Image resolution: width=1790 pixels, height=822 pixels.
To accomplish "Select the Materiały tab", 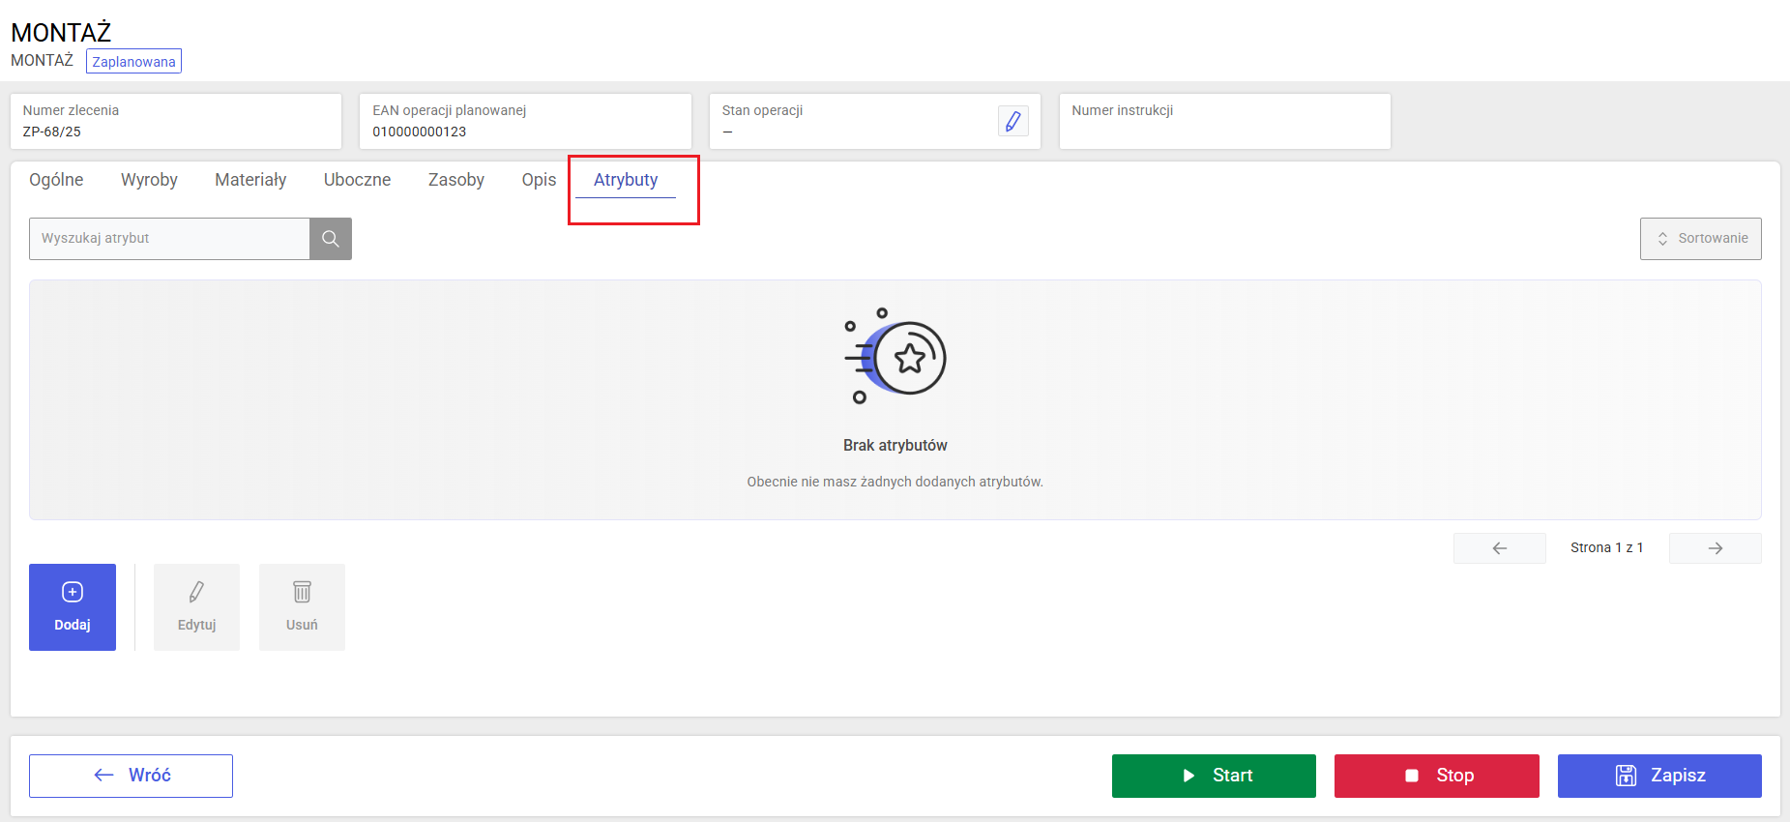I will (250, 180).
